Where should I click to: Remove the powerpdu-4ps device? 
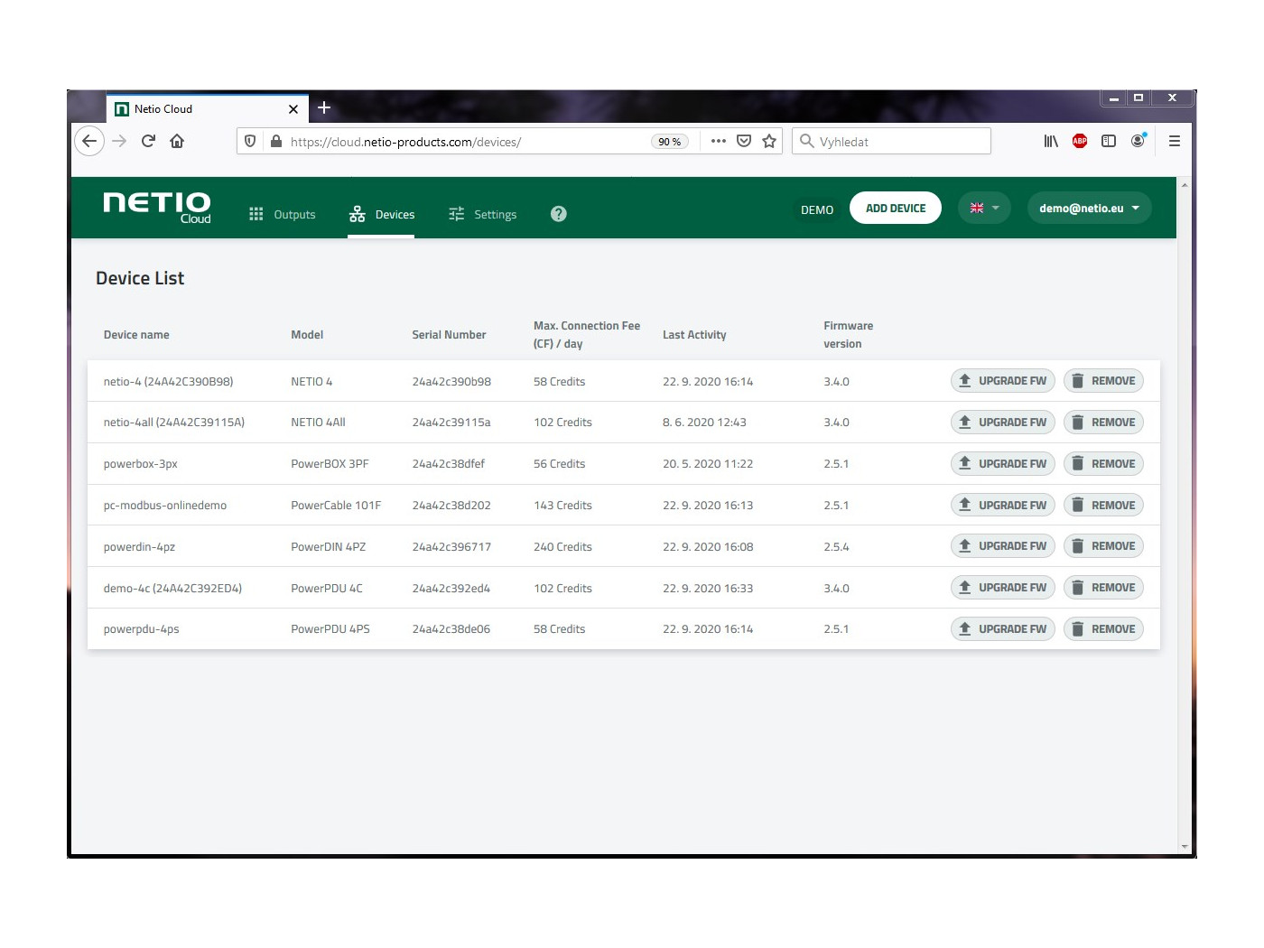(x=1103, y=629)
